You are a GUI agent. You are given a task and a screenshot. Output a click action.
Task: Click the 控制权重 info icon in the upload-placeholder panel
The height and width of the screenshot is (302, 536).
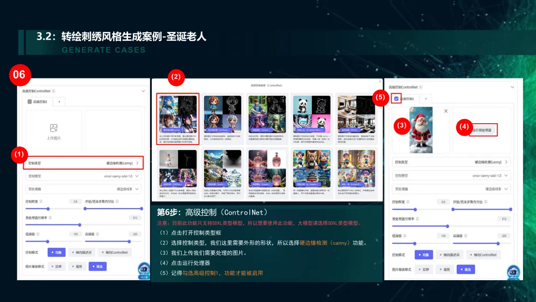(x=41, y=202)
